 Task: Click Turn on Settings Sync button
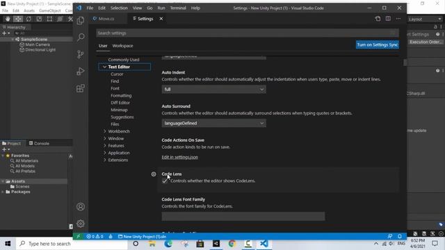click(378, 44)
